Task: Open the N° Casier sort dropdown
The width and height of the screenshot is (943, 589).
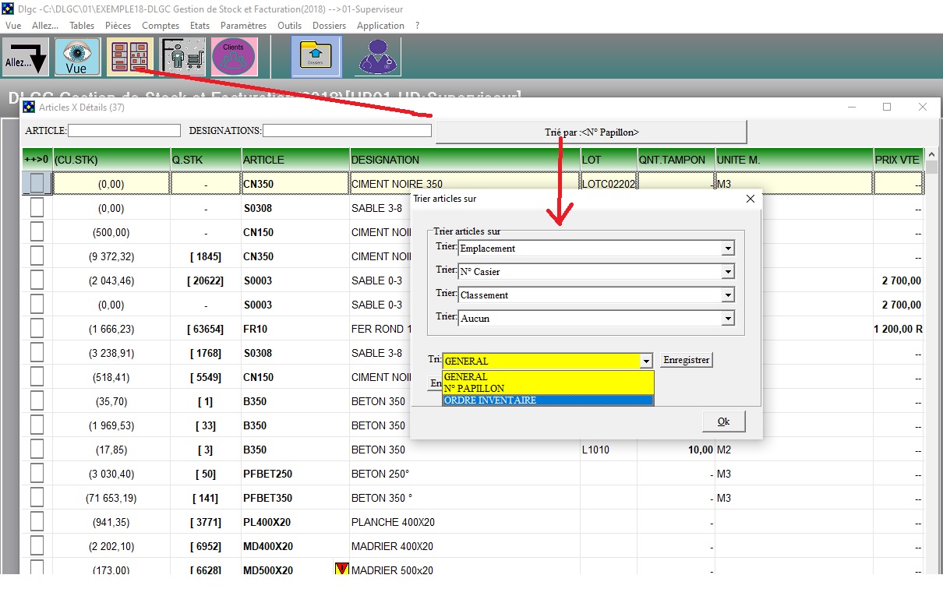Action: [x=727, y=272]
